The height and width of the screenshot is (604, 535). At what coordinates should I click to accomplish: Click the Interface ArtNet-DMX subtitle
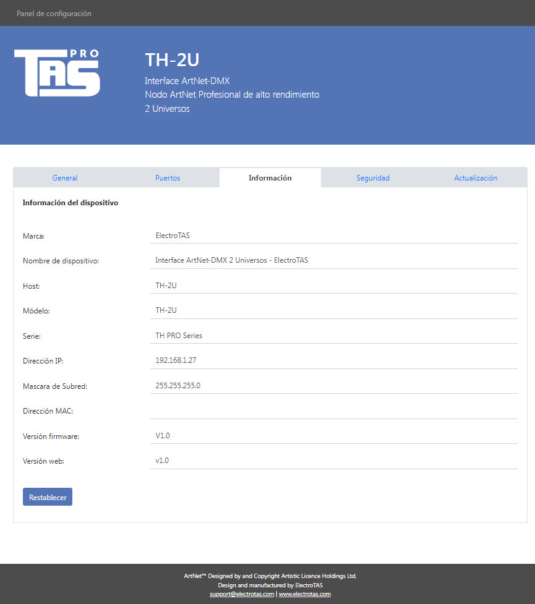tap(187, 81)
